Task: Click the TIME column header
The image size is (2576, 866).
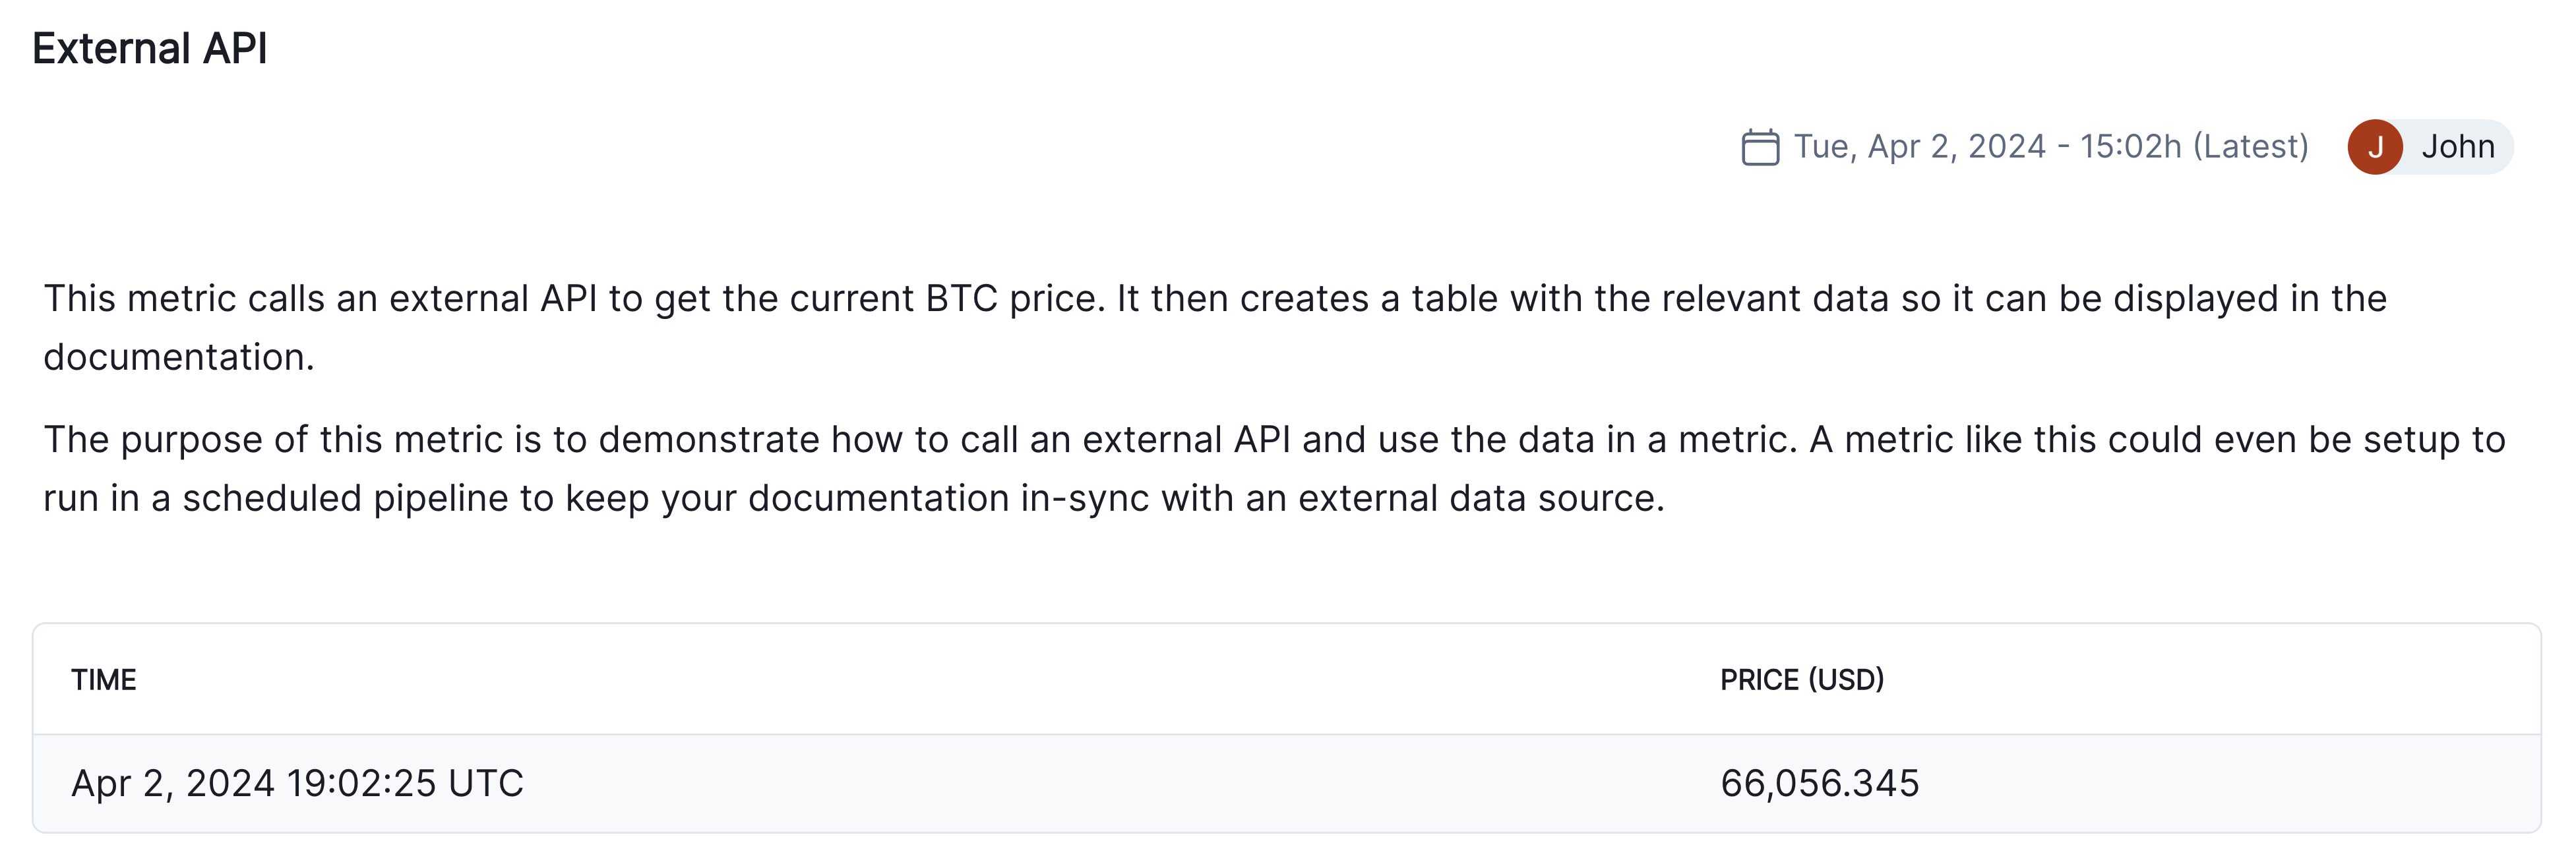Action: (x=103, y=680)
